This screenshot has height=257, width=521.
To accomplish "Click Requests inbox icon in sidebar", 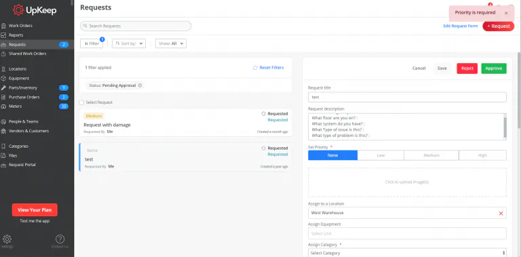I will [3, 45].
